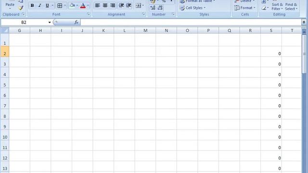The image size is (308, 173).
Task: Center the text horizontally
Action: [105, 5]
